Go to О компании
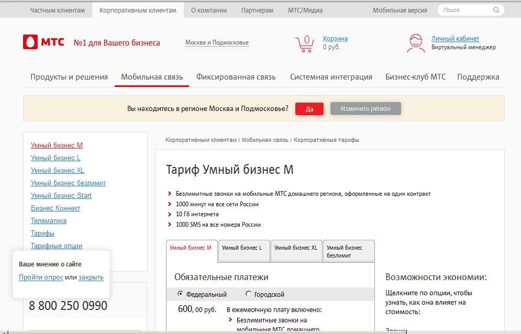The width and height of the screenshot is (521, 334). 209,10
